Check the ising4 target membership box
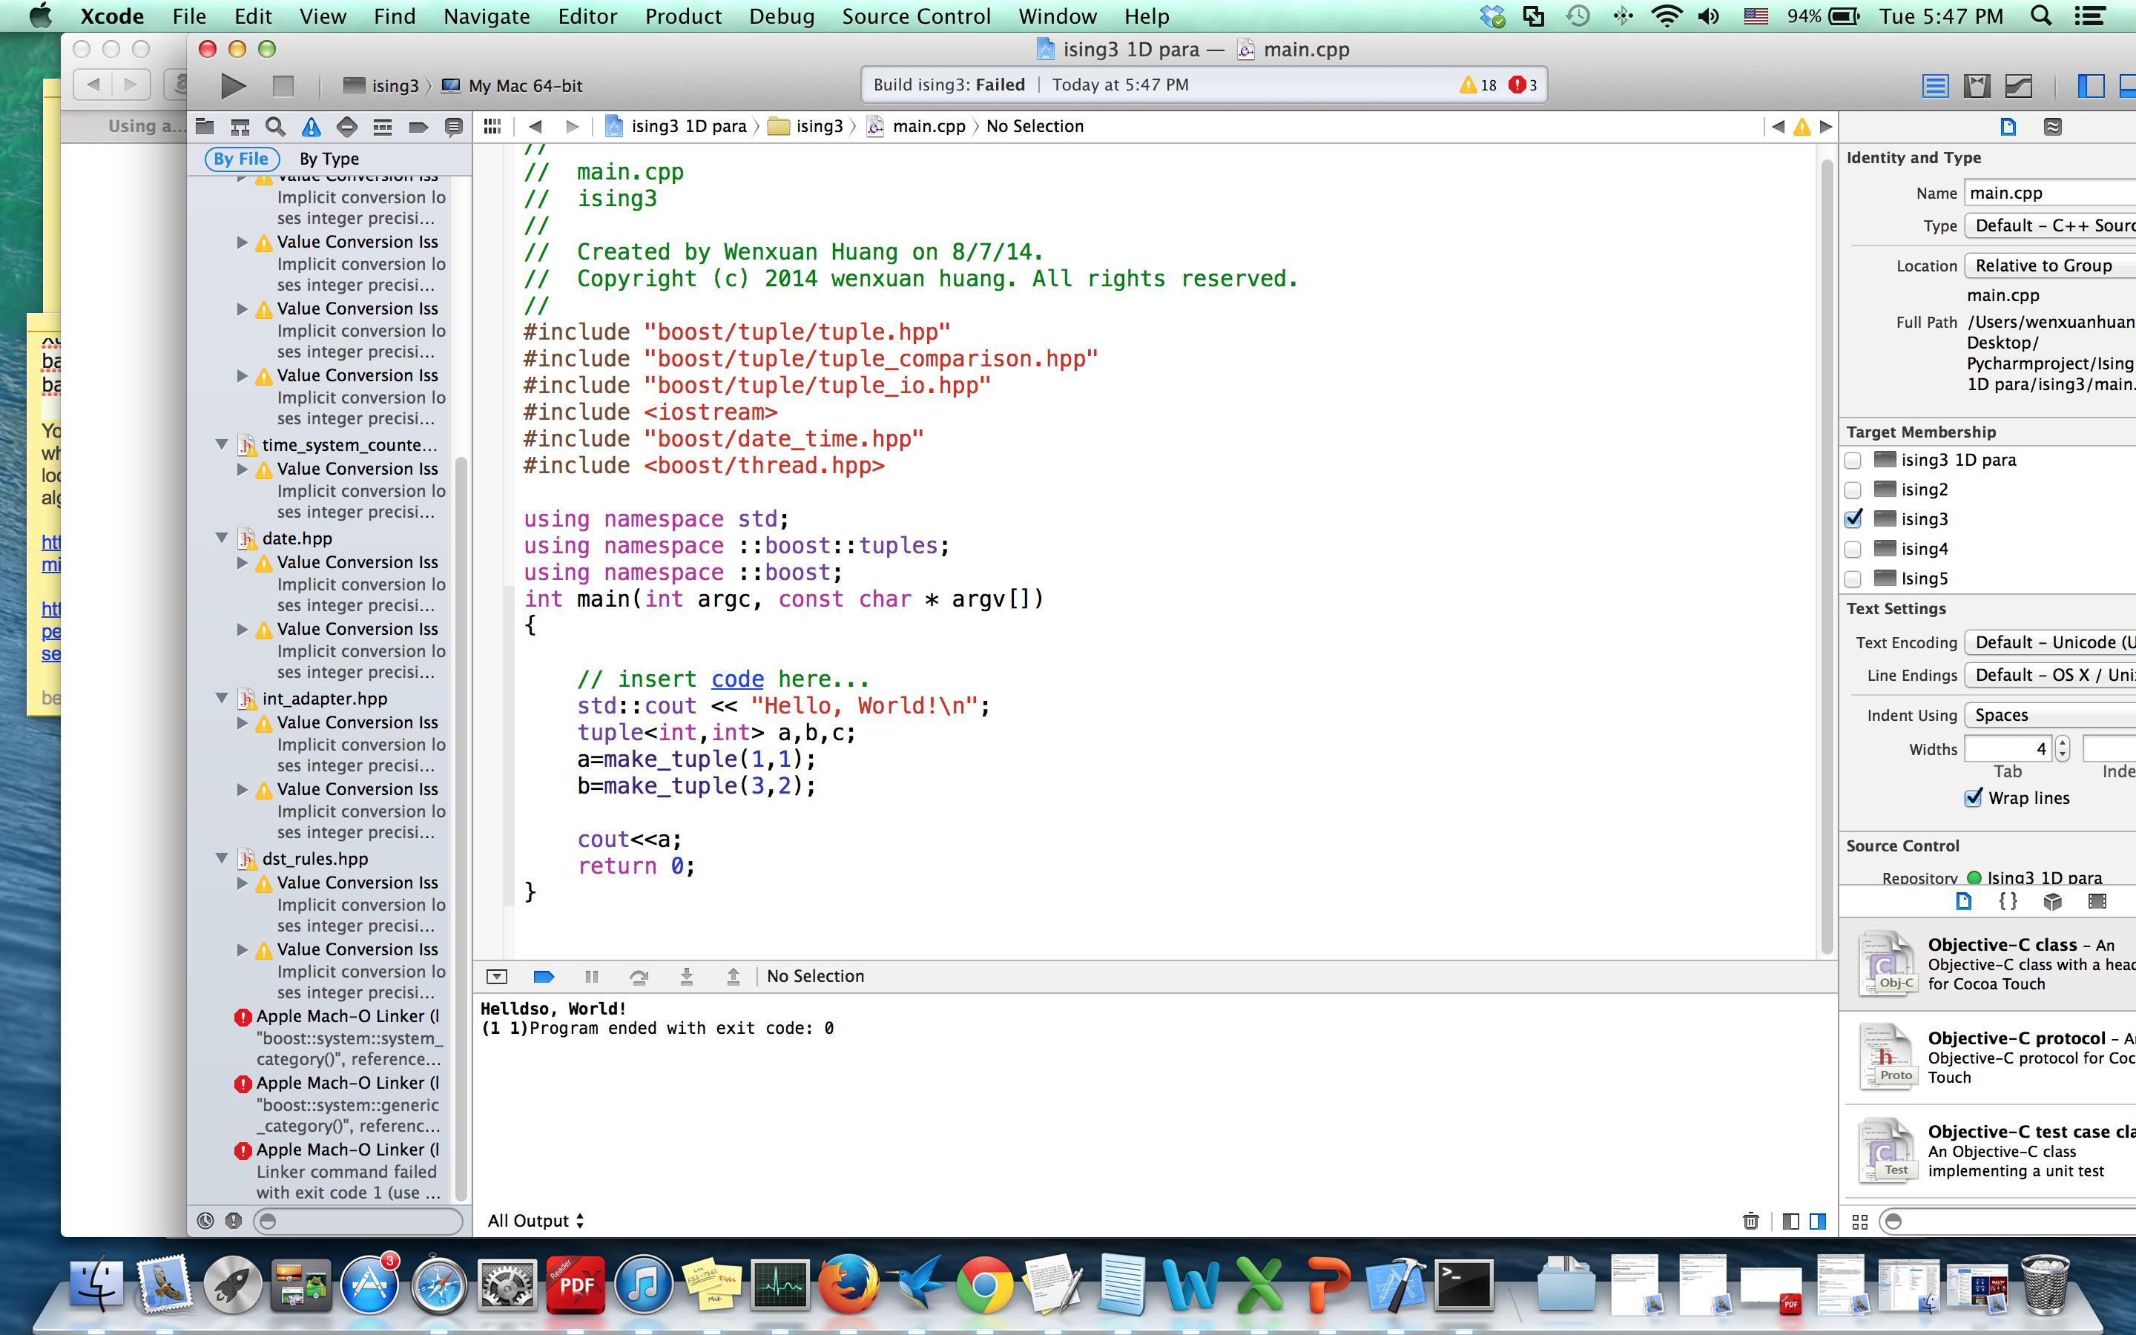Viewport: 2136px width, 1335px height. click(1853, 549)
